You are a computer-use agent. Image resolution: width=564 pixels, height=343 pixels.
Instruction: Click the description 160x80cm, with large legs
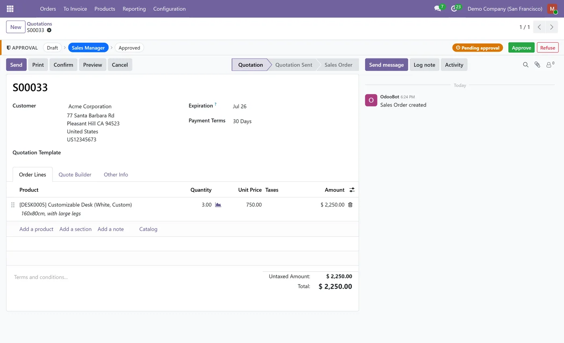point(51,214)
